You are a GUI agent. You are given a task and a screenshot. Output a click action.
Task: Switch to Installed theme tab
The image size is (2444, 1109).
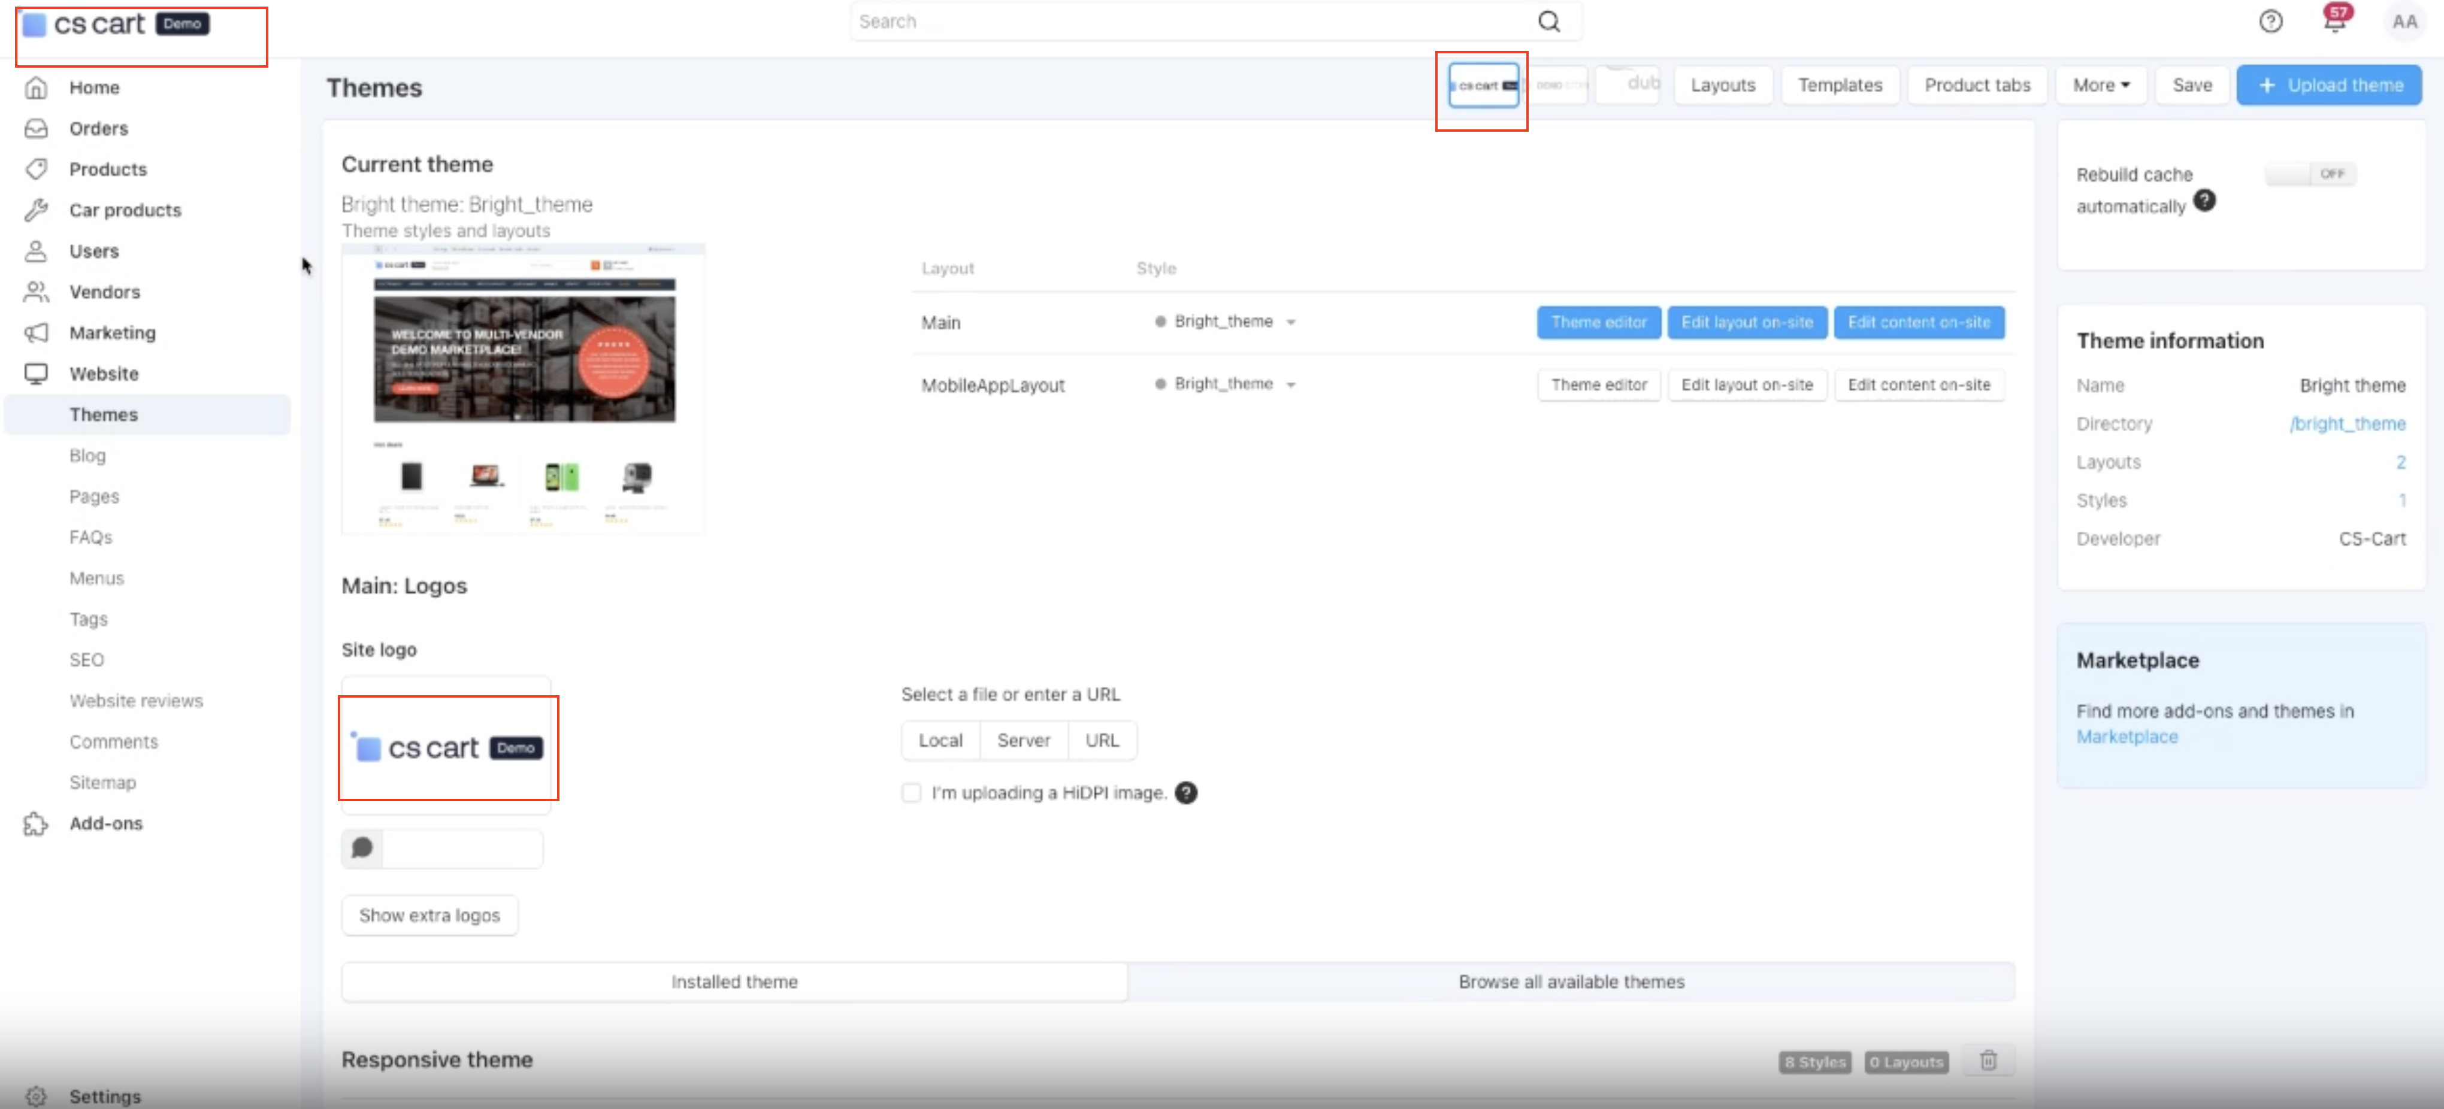(x=734, y=982)
